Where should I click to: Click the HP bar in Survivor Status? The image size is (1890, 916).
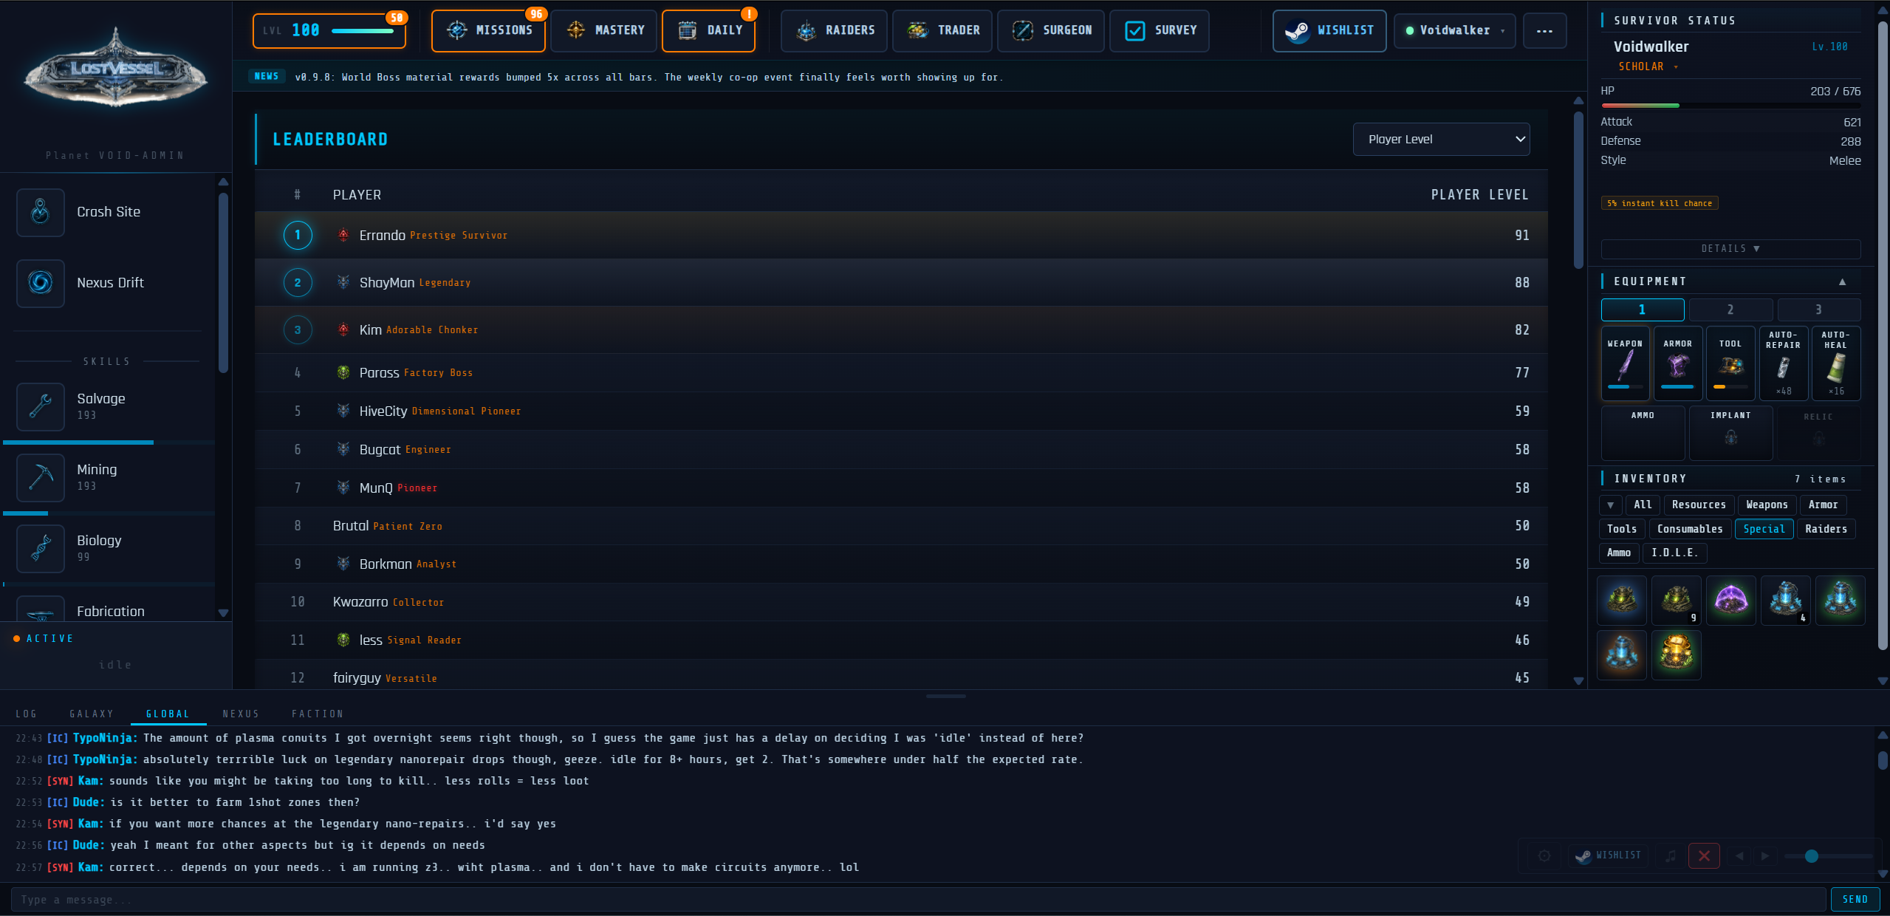pos(1730,106)
